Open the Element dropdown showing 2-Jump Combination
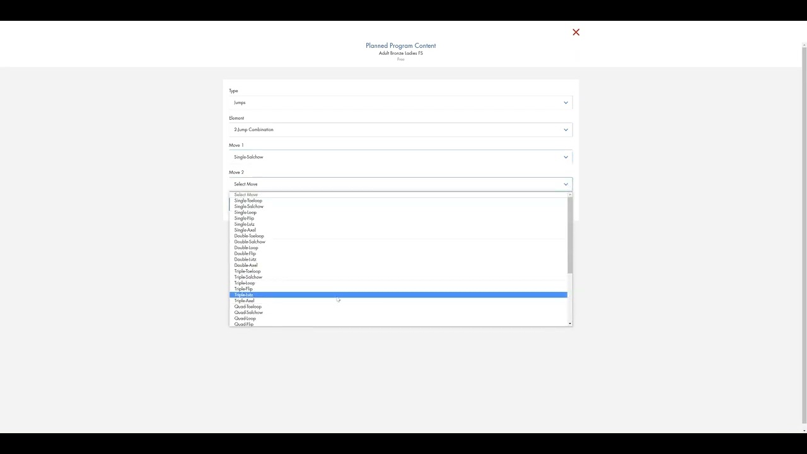 click(x=400, y=130)
